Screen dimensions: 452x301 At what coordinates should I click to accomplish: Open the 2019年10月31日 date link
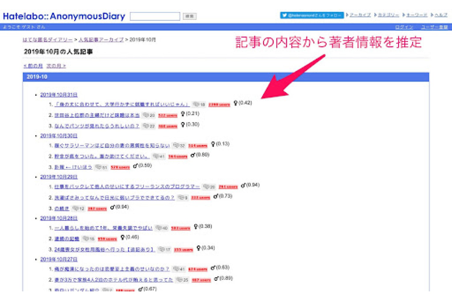(59, 95)
